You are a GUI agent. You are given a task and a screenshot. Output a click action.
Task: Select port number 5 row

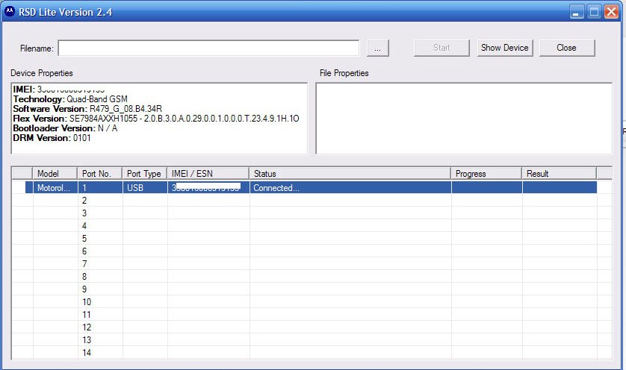312,239
